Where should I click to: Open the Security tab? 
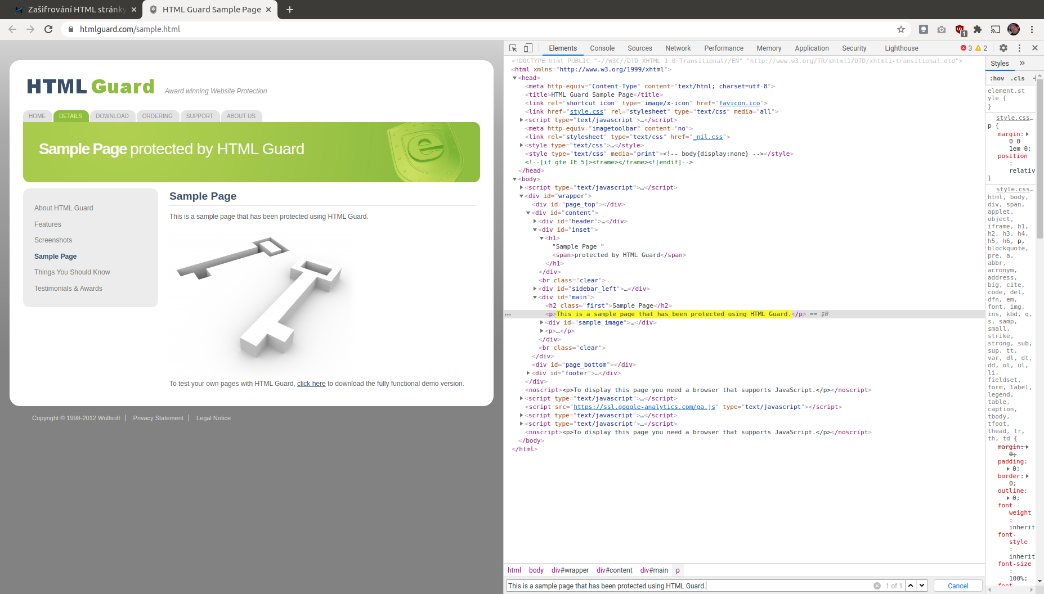[854, 48]
